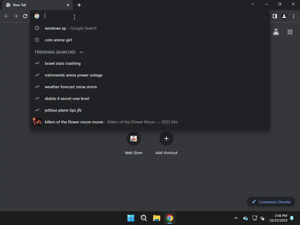Open the side panel icon
Image resolution: width=300 pixels, height=225 pixels.
click(x=275, y=16)
